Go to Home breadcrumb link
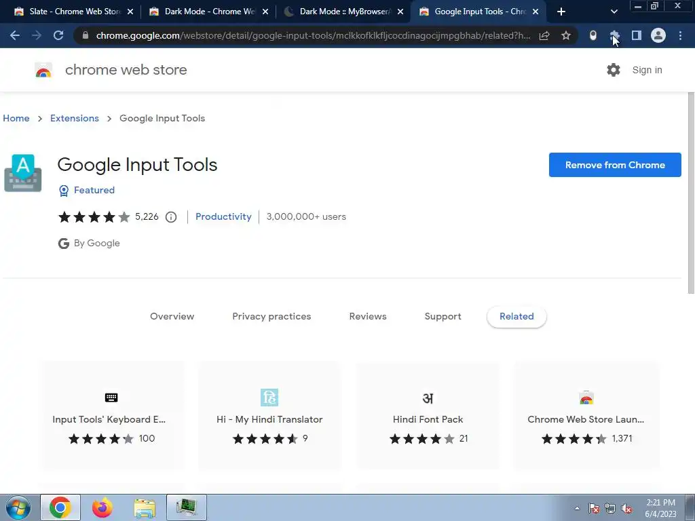Image resolution: width=695 pixels, height=521 pixels. [16, 118]
